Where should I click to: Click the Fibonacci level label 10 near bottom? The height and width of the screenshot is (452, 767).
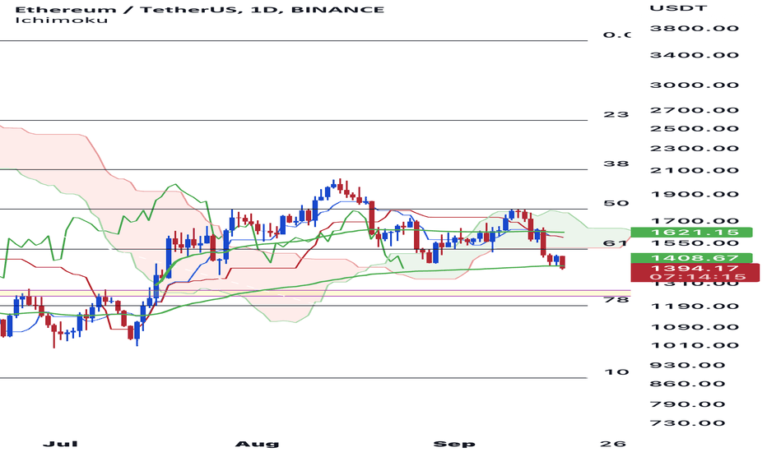[x=616, y=372]
